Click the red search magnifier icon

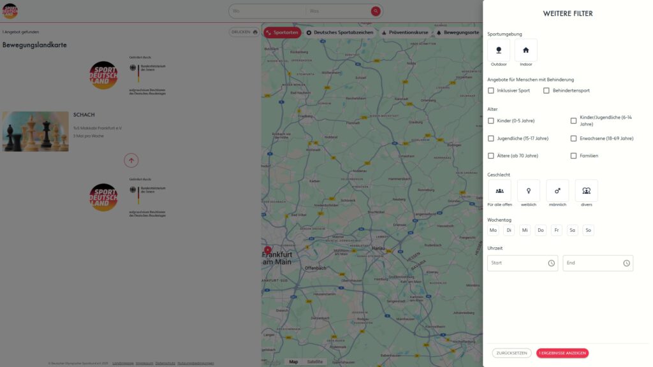(376, 11)
